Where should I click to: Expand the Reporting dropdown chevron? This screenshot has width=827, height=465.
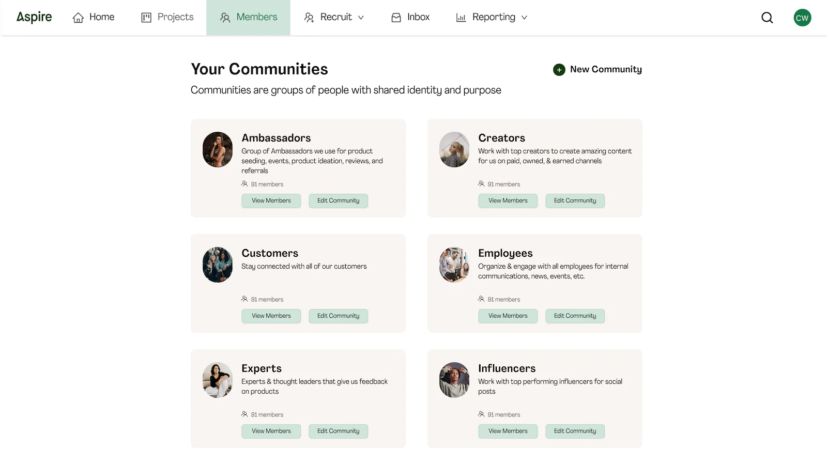pyautogui.click(x=524, y=18)
